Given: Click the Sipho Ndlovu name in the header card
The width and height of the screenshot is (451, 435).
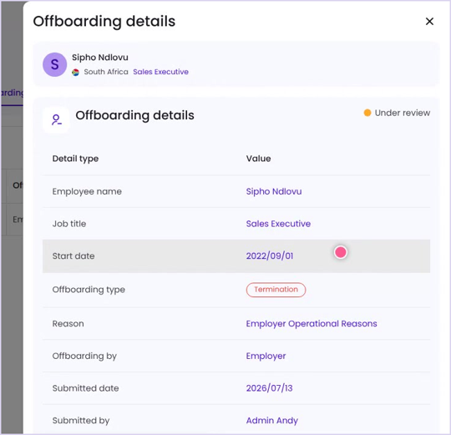Looking at the screenshot, I should [100, 58].
